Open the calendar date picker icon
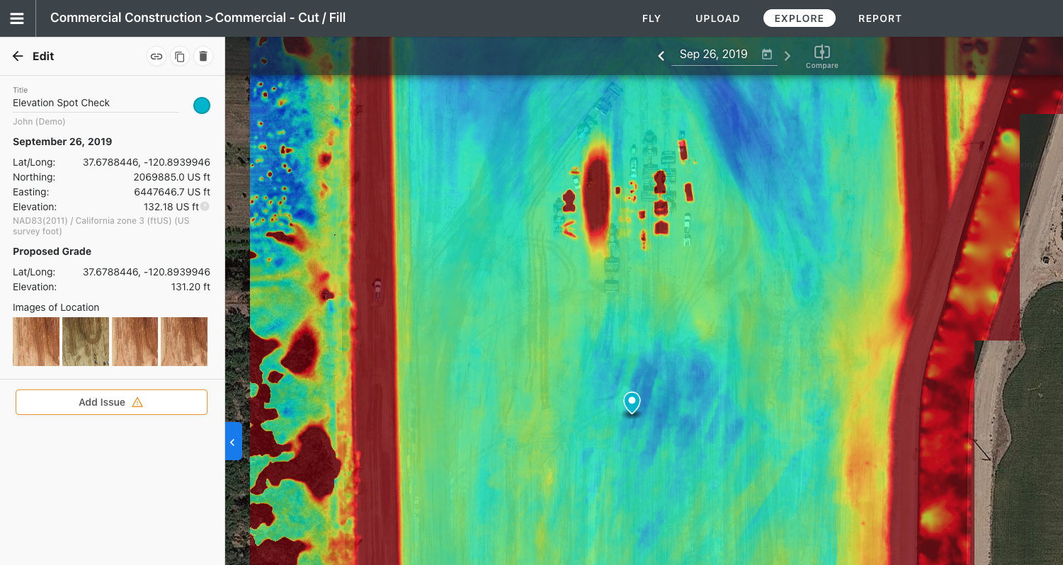The height and width of the screenshot is (565, 1063). tap(766, 55)
